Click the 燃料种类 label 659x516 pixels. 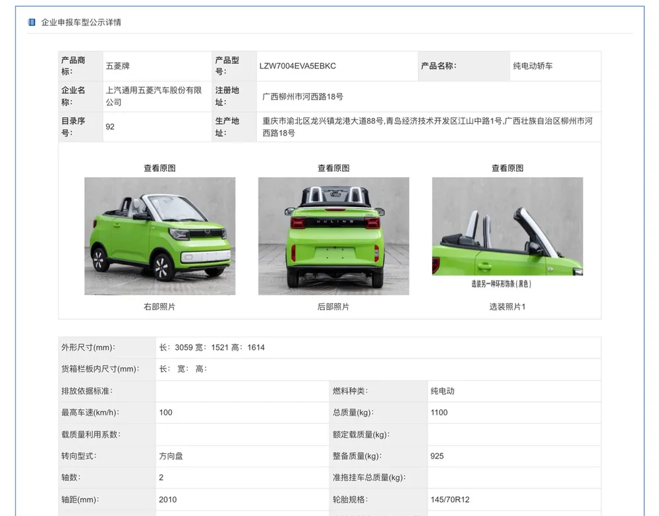350,391
